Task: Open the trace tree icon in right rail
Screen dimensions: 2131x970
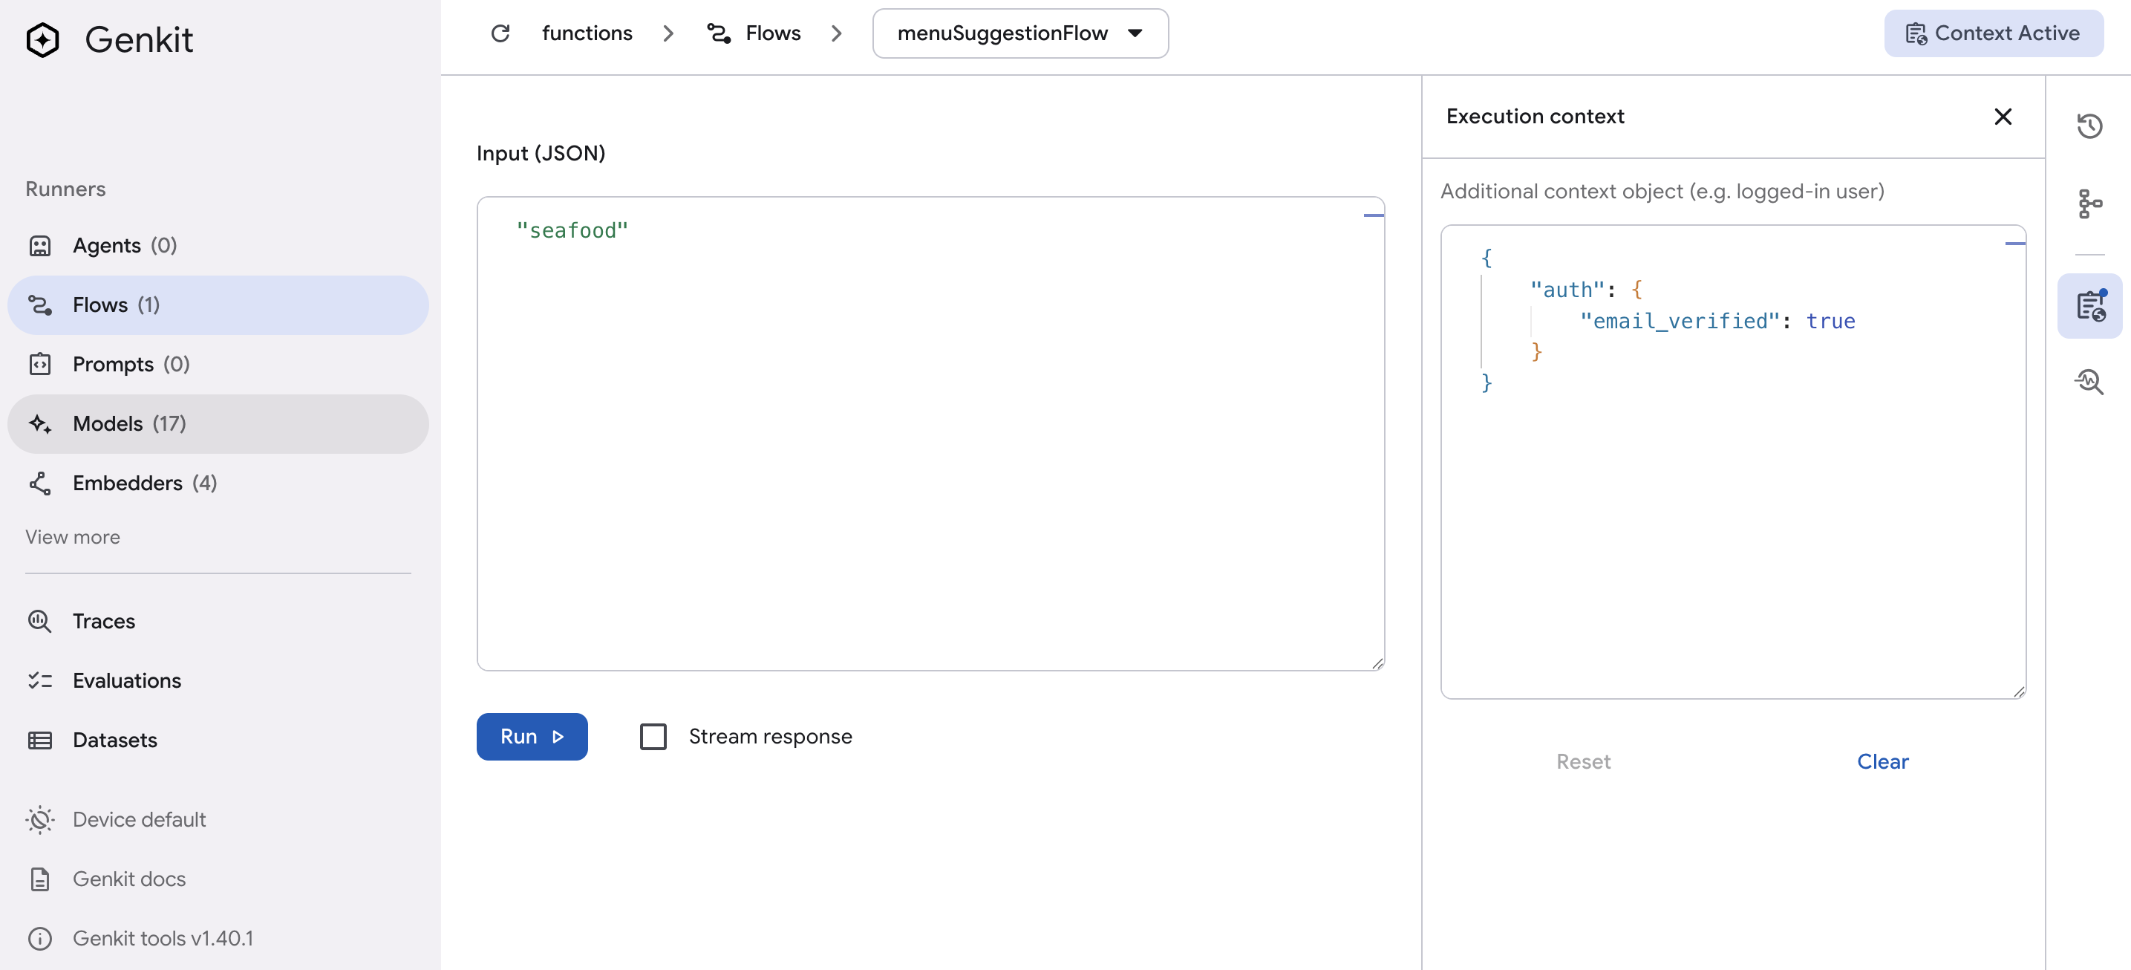Action: [2089, 204]
